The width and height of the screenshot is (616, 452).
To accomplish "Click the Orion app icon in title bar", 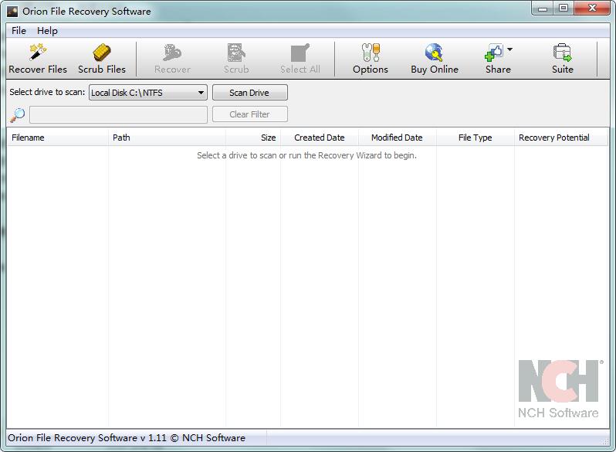I will point(12,12).
